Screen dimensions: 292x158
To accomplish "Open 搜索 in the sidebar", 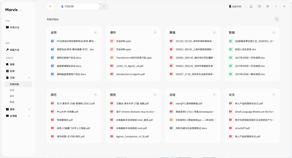I will (x=10, y=64).
